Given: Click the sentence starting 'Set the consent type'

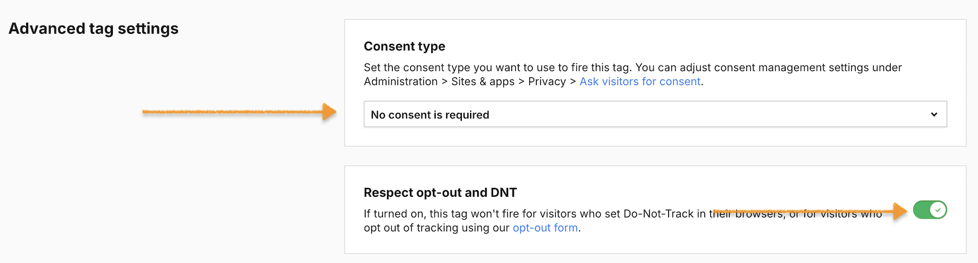Looking at the screenshot, I should [x=498, y=68].
